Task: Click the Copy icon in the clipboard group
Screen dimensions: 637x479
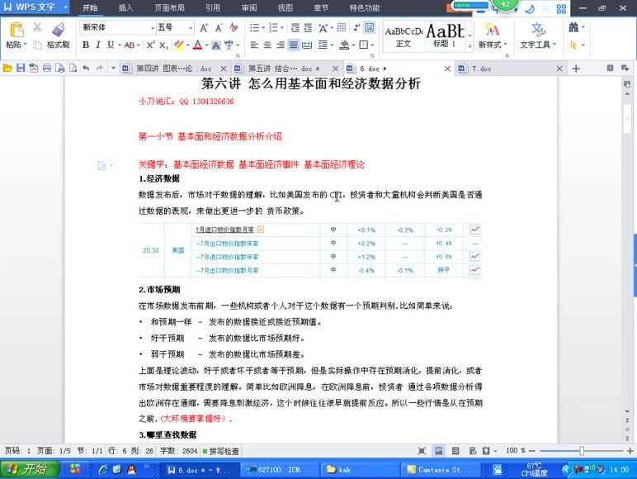Action: pyautogui.click(x=37, y=45)
